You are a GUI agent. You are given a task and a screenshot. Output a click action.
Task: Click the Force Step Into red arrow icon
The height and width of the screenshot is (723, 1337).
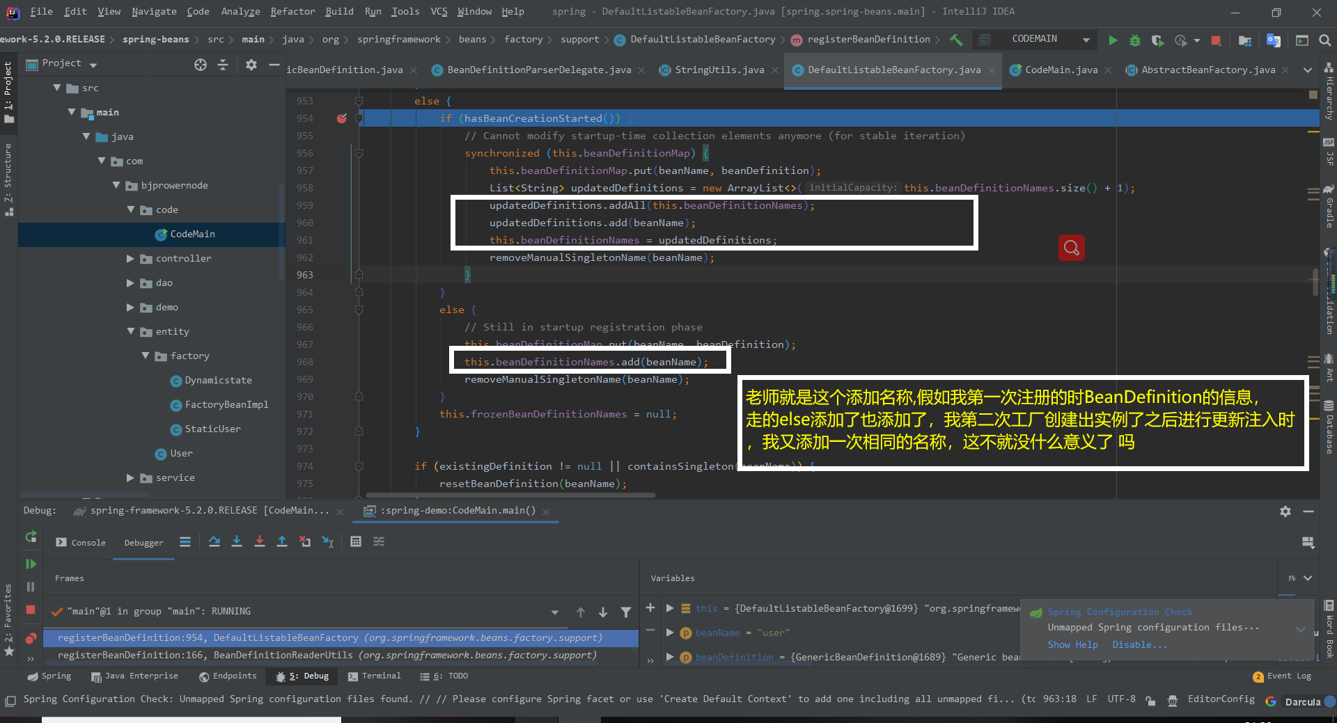(260, 541)
